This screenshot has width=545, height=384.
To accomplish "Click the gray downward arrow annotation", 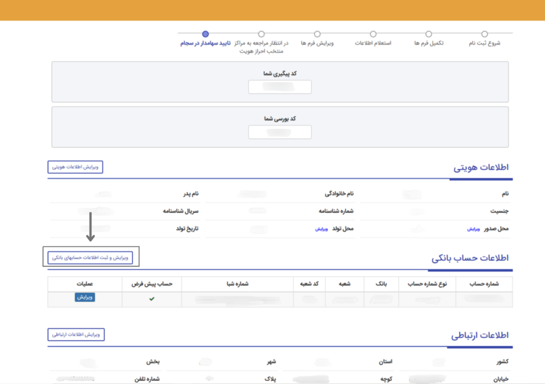I will pos(91,226).
